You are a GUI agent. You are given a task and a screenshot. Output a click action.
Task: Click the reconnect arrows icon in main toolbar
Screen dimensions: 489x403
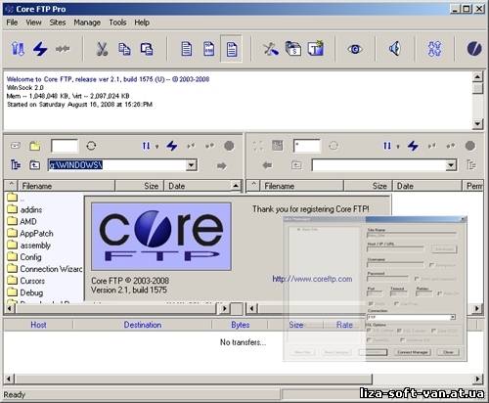pyautogui.click(x=63, y=49)
